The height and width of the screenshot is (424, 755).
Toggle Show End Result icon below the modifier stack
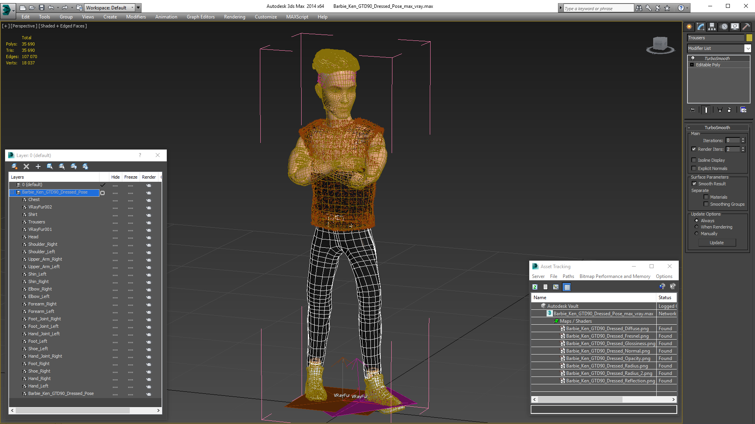pyautogui.click(x=706, y=110)
